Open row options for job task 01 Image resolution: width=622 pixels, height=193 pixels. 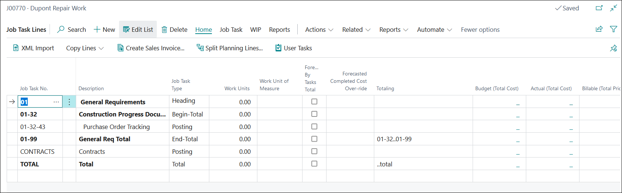[x=69, y=102]
